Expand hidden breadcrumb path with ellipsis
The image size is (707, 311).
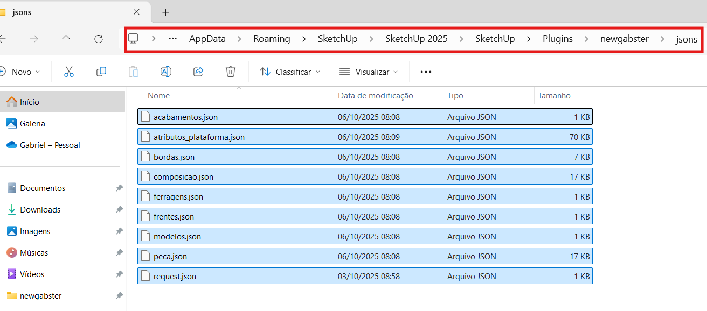point(173,39)
